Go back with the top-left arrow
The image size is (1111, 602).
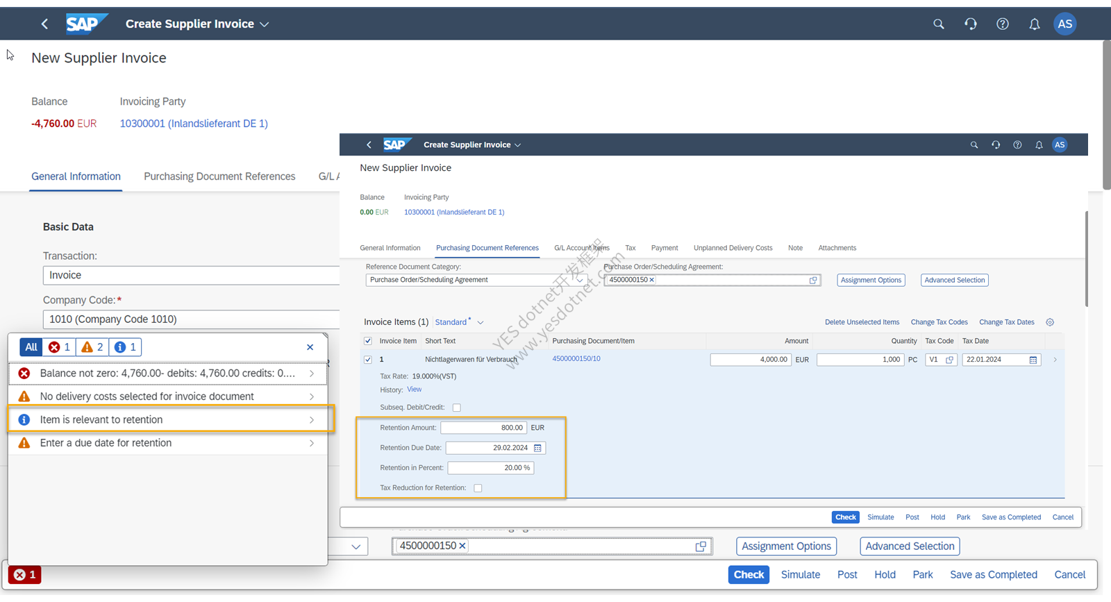[44, 24]
